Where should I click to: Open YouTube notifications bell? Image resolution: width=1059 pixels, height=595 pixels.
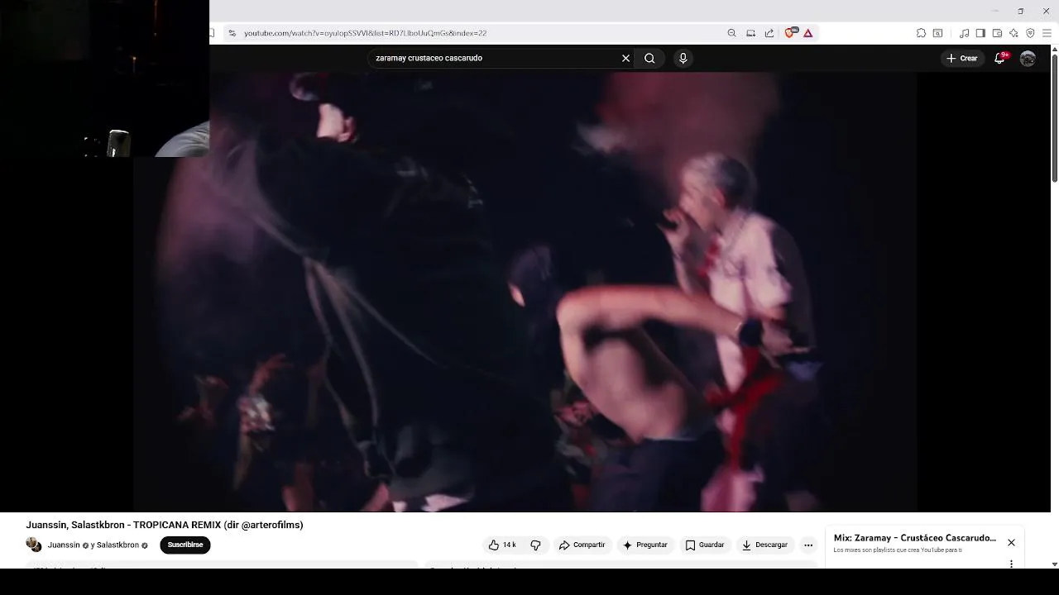pyautogui.click(x=1000, y=58)
